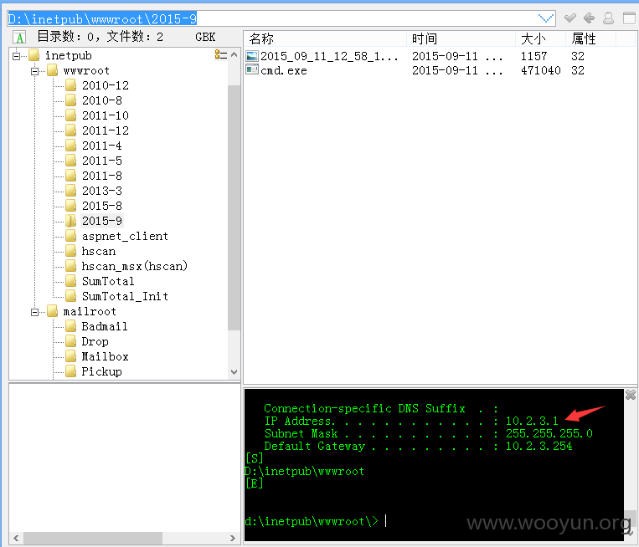Select the Badmail folder
The width and height of the screenshot is (639, 547).
[105, 326]
